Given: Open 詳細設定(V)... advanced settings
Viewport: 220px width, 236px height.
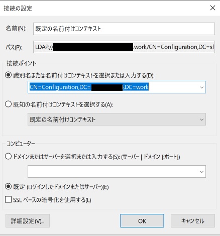Looking at the screenshot, I should pos(28,221).
